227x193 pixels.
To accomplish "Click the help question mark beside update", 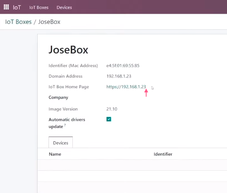I will click(65, 125).
